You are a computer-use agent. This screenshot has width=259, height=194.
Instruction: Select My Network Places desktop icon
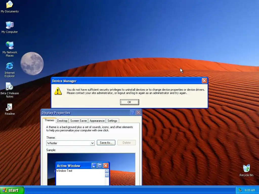(10, 49)
